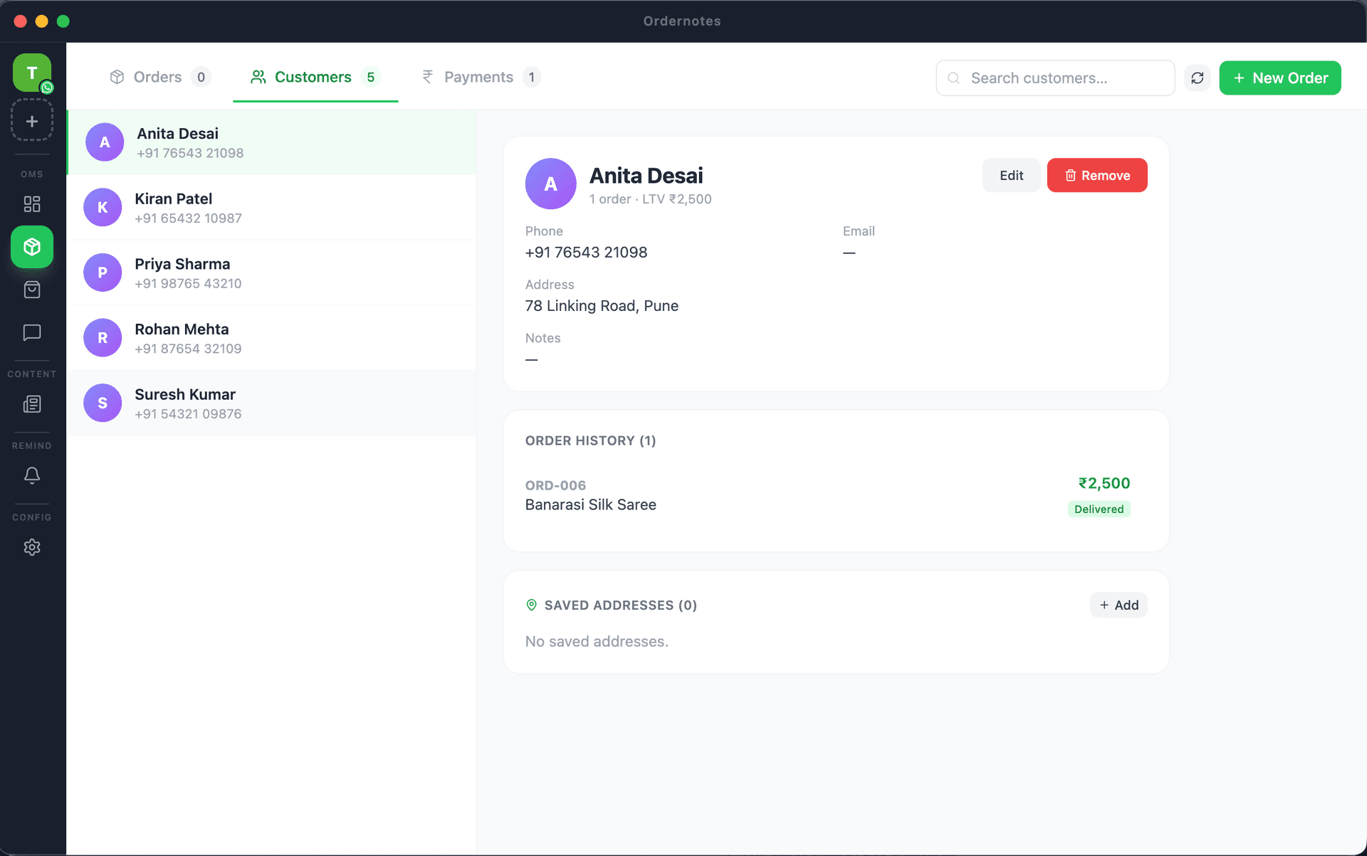Remove customer Anita Desai
Viewport: 1367px width, 856px height.
pyautogui.click(x=1096, y=175)
